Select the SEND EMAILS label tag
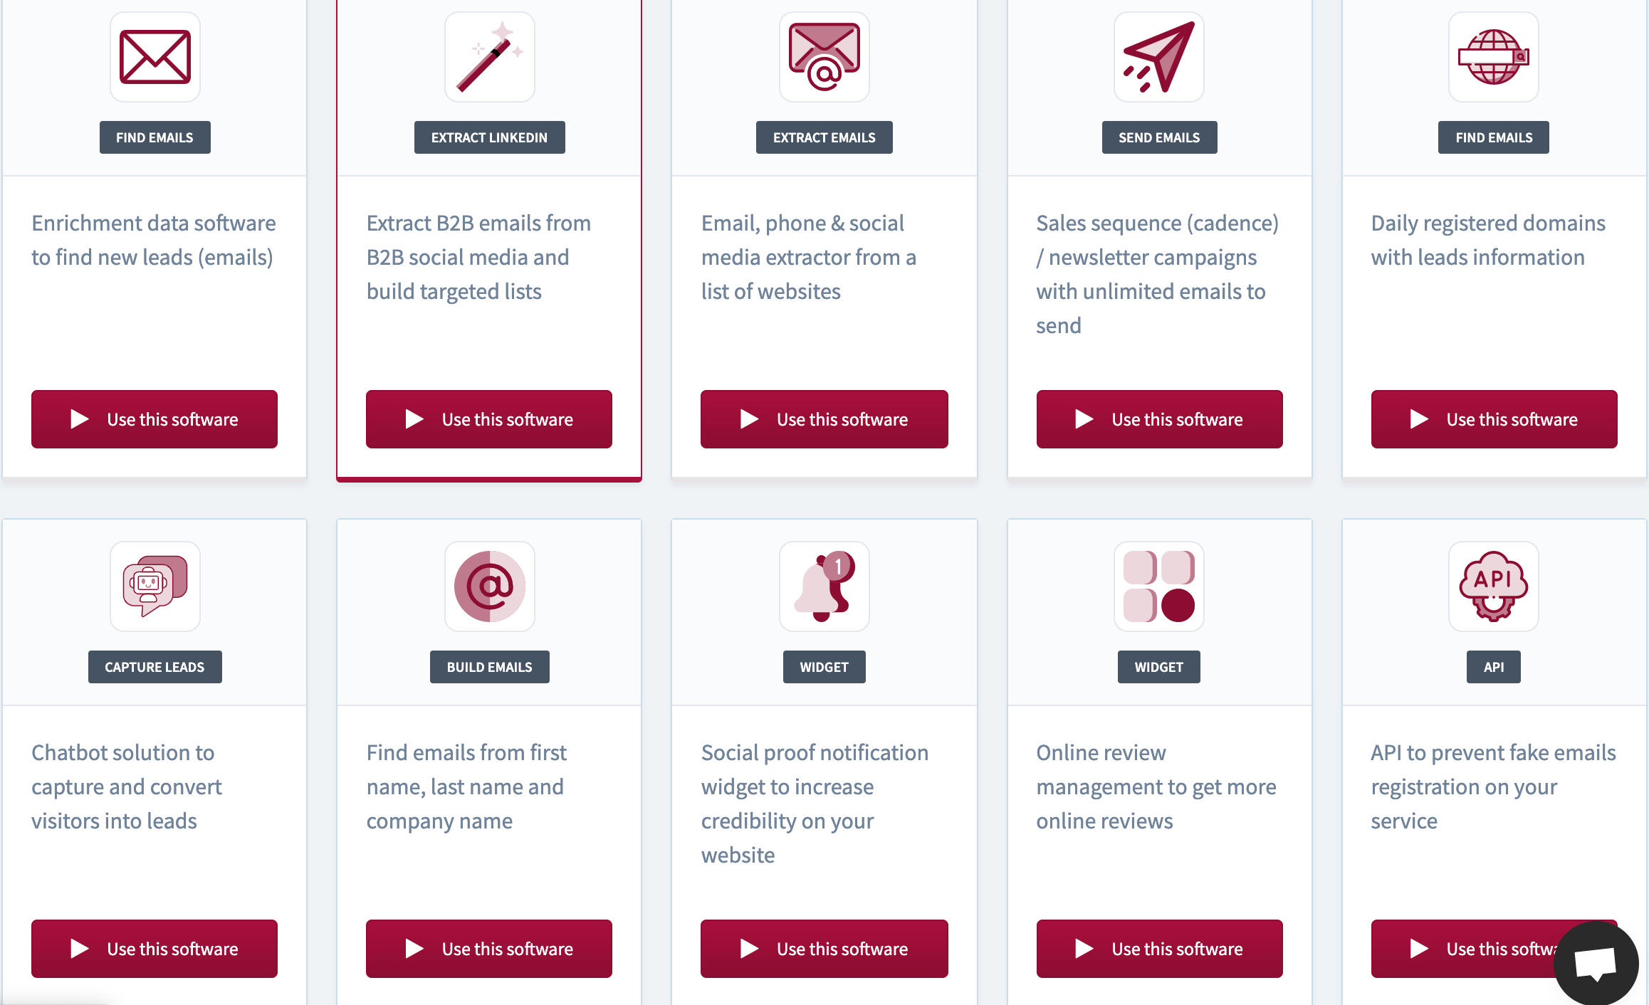The image size is (1649, 1005). (x=1159, y=137)
